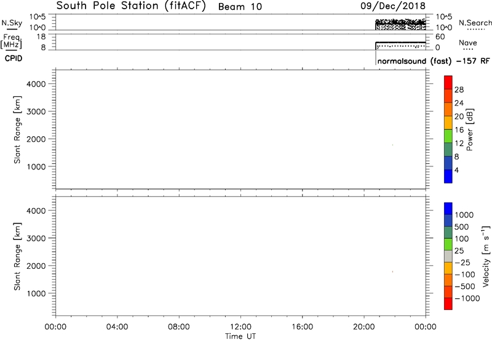Click the 'Freq. [MHz]' label

tap(12, 42)
